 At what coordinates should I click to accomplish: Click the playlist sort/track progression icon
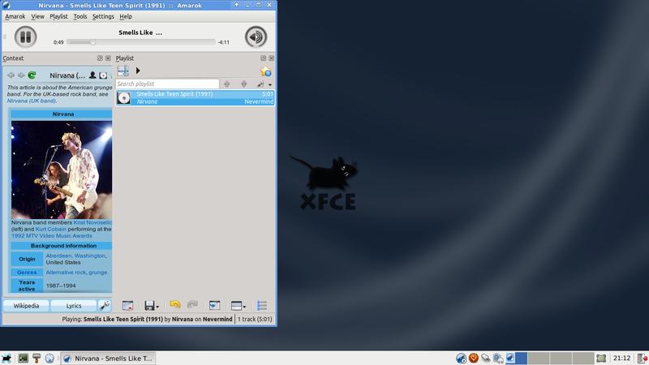(x=123, y=71)
